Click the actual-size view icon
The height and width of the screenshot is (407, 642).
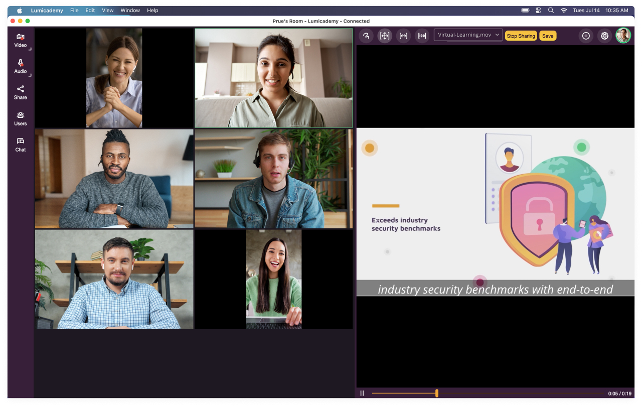click(x=422, y=36)
